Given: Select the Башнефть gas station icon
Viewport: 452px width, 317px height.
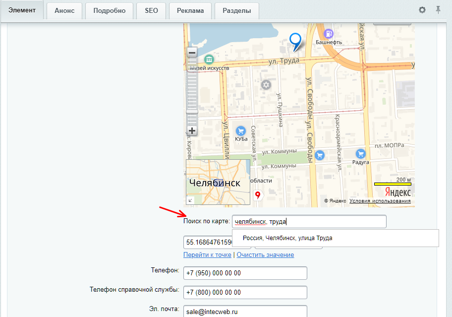Looking at the screenshot, I should [328, 33].
